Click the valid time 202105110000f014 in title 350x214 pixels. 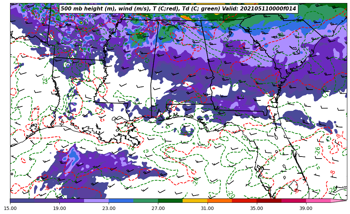[268, 9]
